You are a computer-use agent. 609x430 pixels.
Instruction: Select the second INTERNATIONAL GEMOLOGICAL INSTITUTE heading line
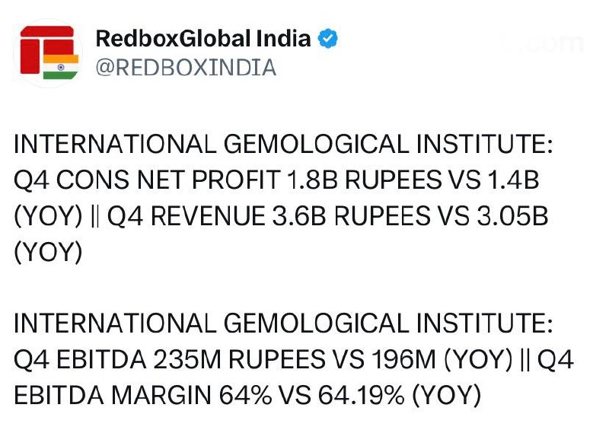tap(283, 323)
